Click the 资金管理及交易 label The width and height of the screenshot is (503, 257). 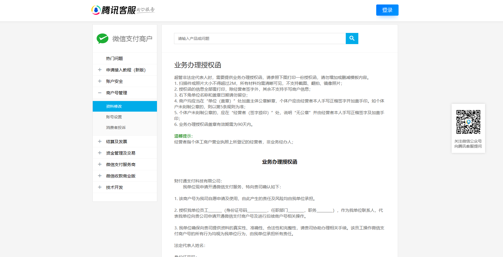[121, 153]
